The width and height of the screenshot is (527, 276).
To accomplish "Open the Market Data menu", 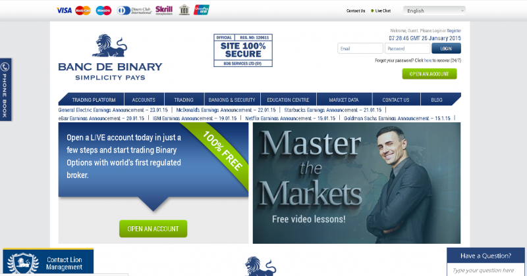I will click(344, 100).
